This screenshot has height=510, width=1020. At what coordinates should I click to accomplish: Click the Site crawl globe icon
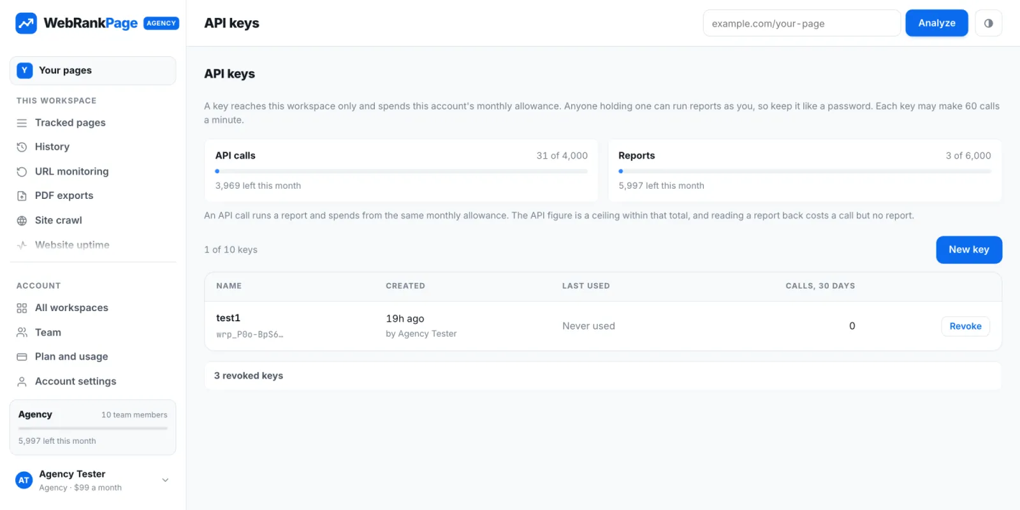tap(22, 221)
